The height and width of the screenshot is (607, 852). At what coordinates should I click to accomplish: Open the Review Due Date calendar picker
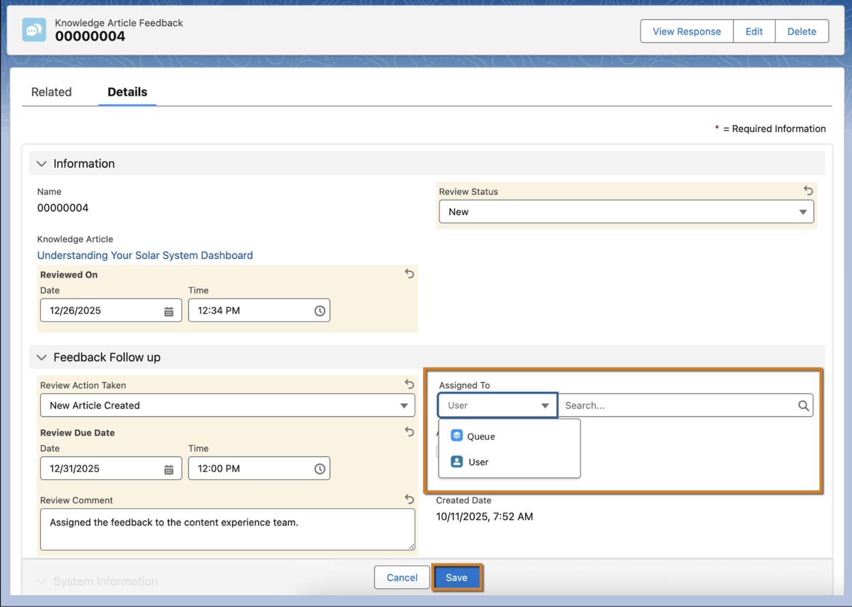pos(169,469)
